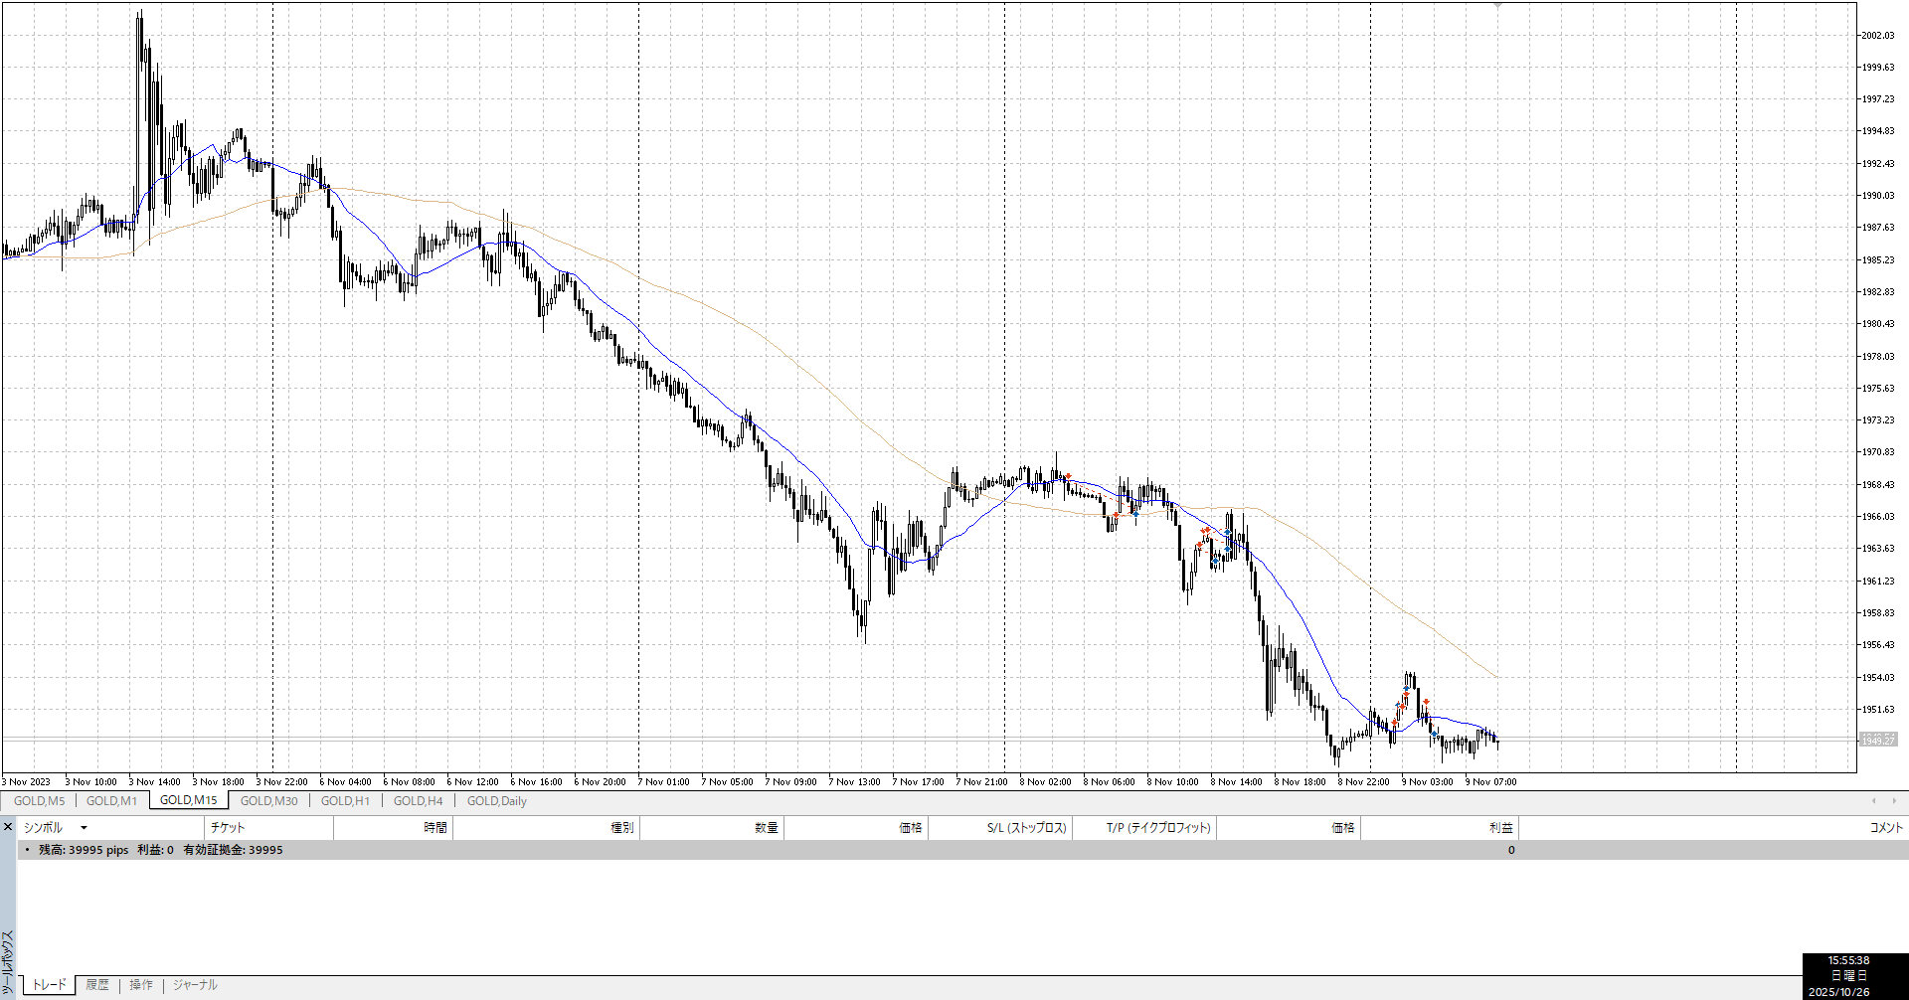
Task: Switch to the GOLD,M5 chart tab
Action: [x=39, y=801]
